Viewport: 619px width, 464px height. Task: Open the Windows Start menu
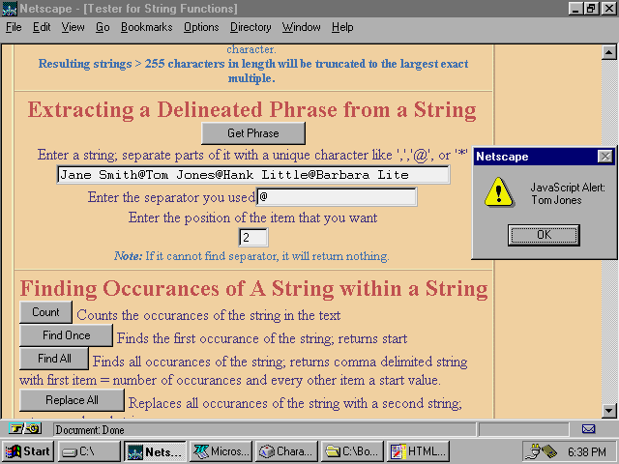pyautogui.click(x=29, y=451)
